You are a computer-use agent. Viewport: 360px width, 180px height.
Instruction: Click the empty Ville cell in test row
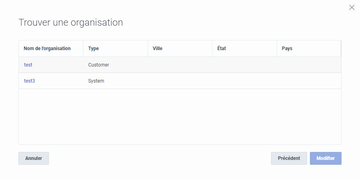[x=180, y=65]
